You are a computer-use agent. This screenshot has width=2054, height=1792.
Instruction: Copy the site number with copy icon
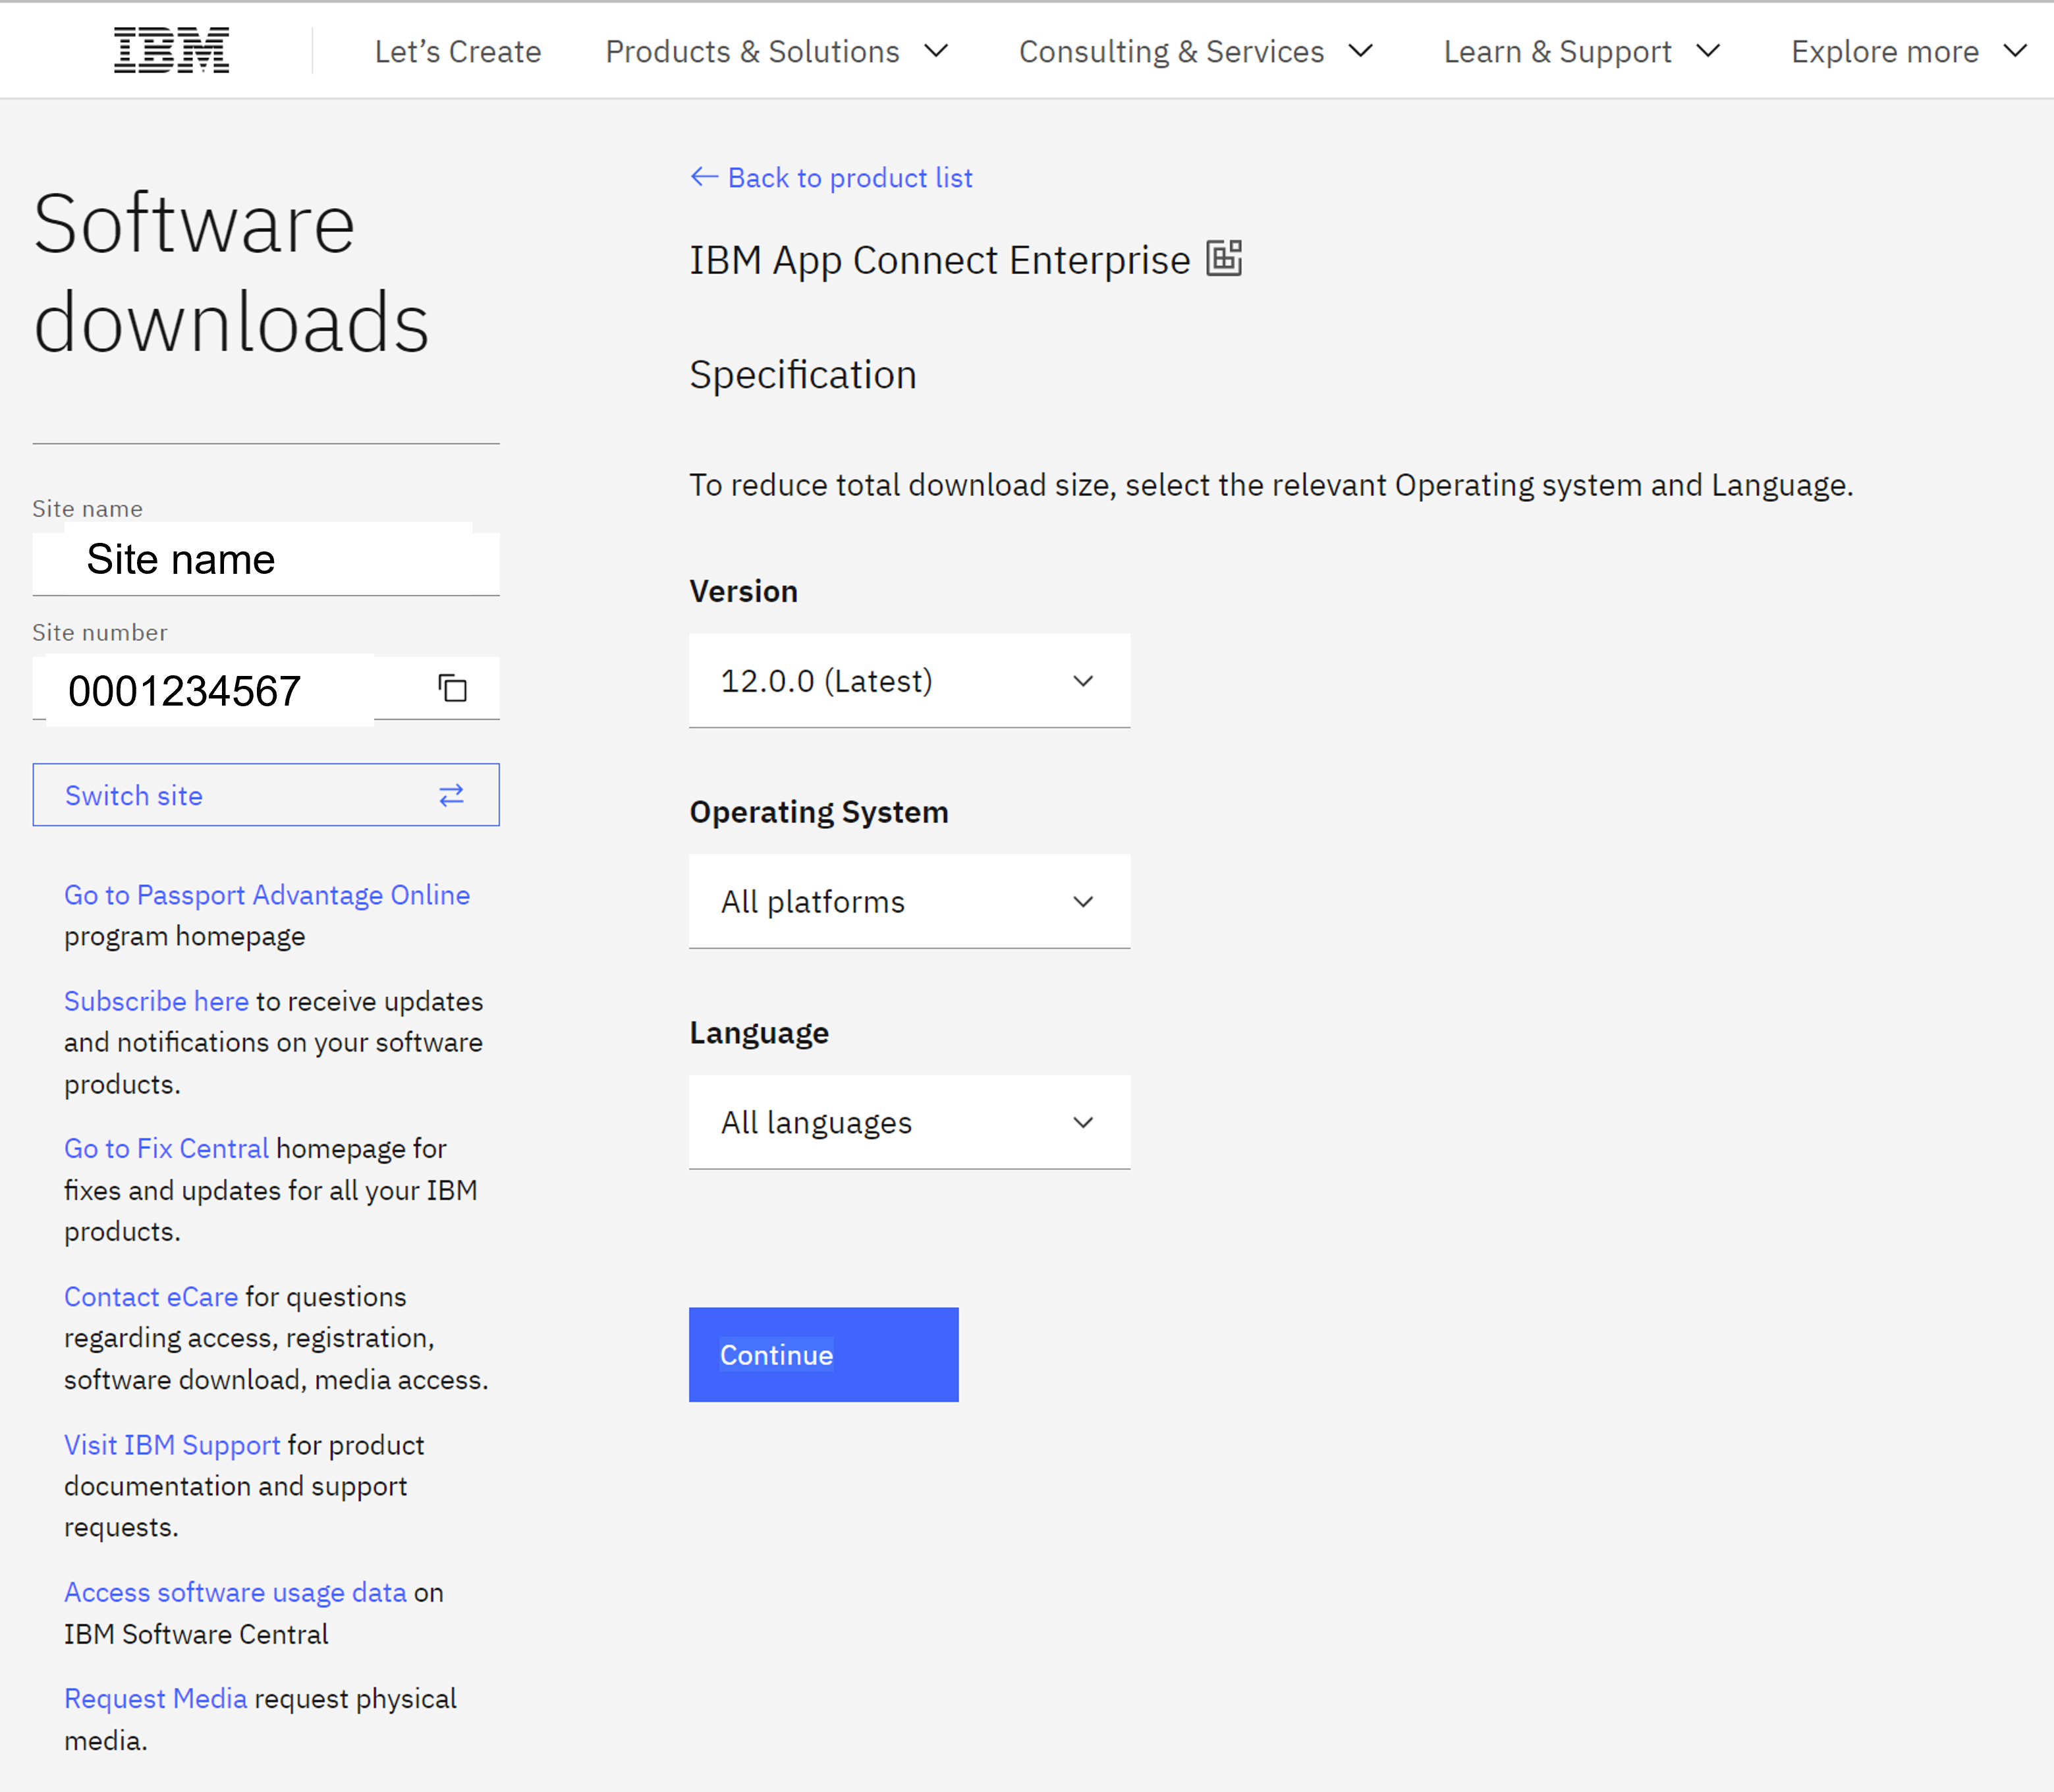tap(453, 688)
